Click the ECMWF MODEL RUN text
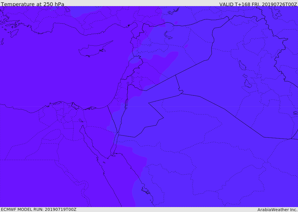This screenshot has height=212, width=298. pyautogui.click(x=39, y=209)
